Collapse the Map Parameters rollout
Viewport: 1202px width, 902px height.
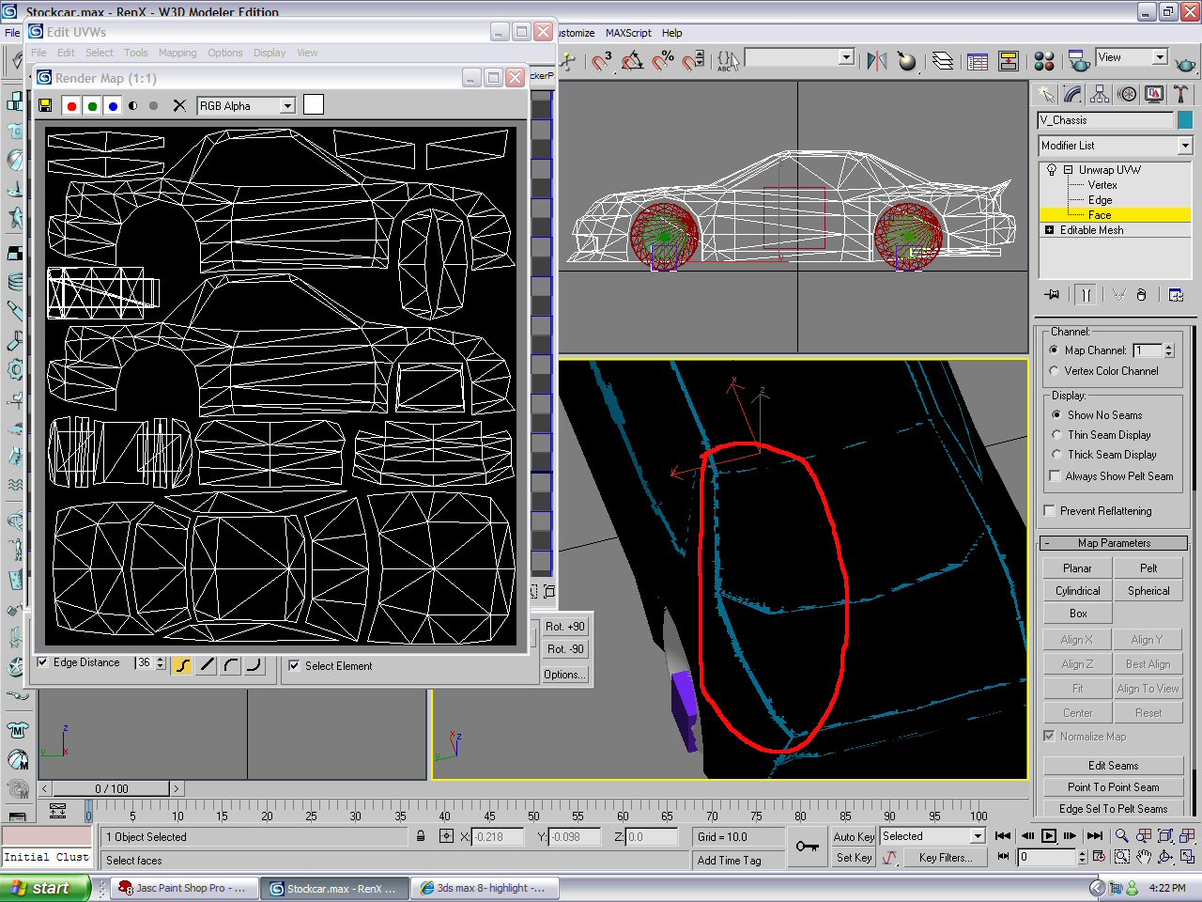pyautogui.click(x=1114, y=543)
